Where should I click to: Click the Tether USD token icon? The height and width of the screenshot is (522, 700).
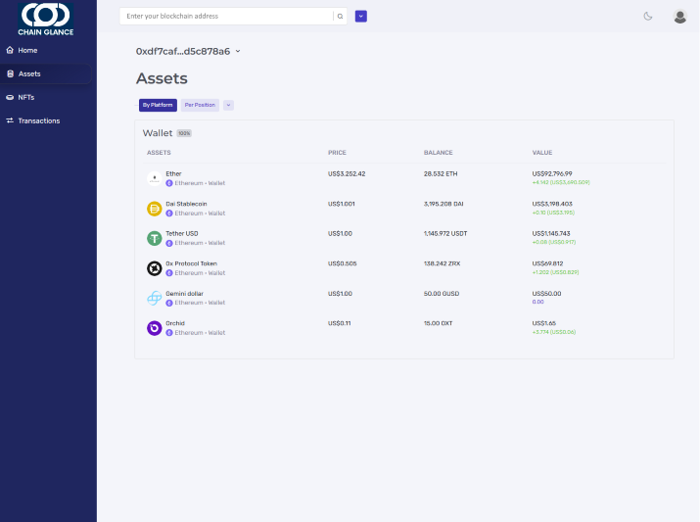click(x=154, y=238)
